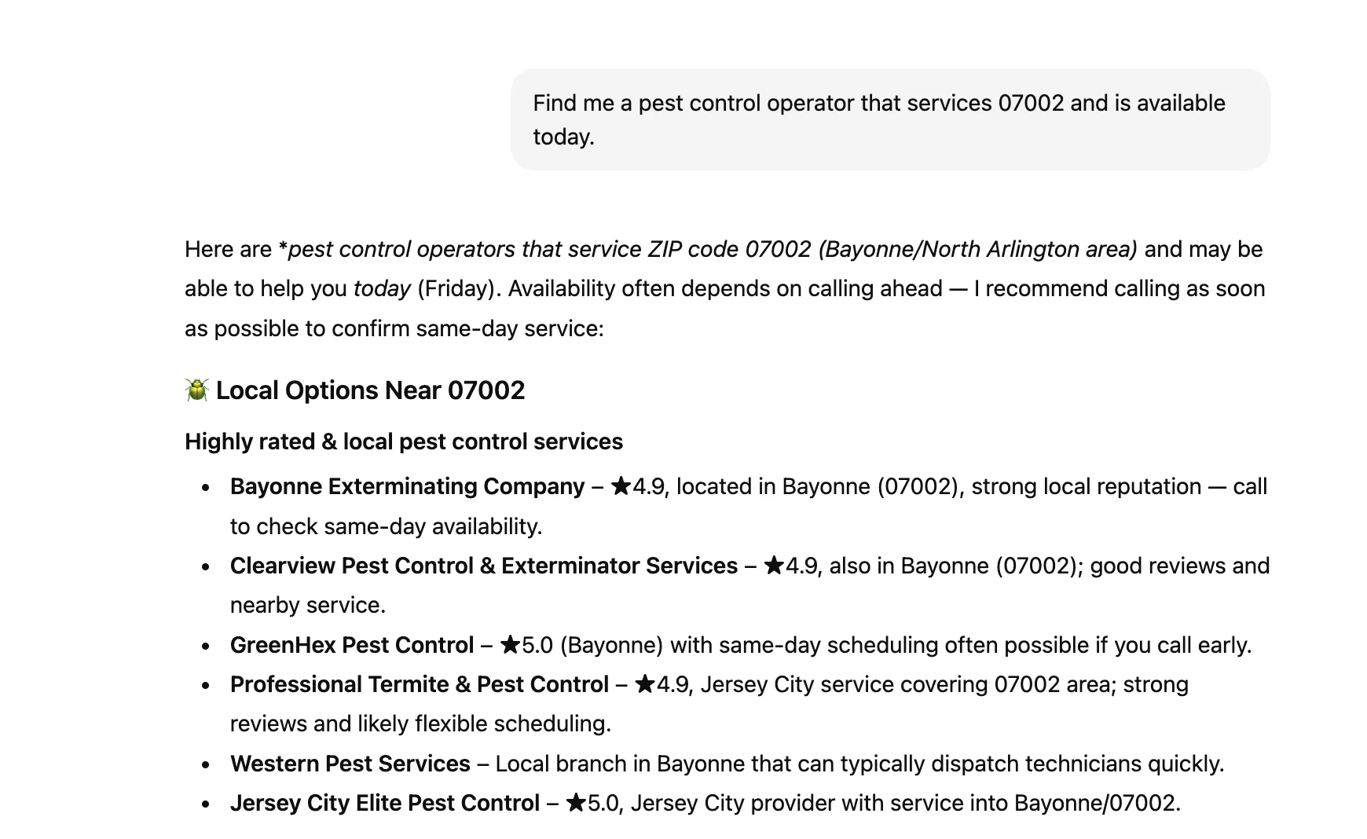Screen dimensions: 1367x839
Task: Click the user message bubble about 07002
Action: [x=889, y=119]
